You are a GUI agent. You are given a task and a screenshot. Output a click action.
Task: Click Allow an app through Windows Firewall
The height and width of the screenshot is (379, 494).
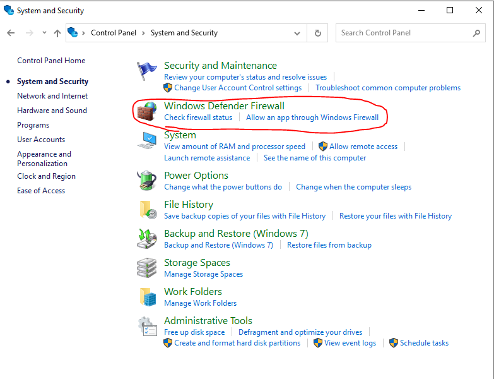coord(312,117)
